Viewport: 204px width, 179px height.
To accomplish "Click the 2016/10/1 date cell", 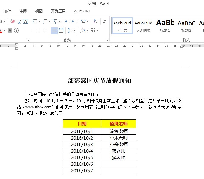I will point(82,131).
